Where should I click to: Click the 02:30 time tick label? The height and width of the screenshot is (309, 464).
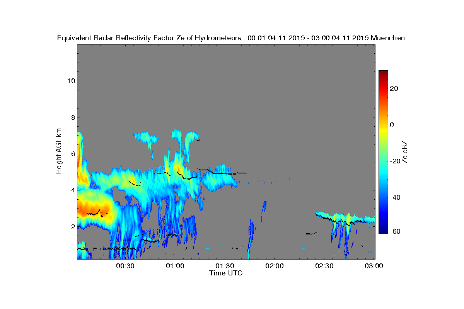[324, 266]
